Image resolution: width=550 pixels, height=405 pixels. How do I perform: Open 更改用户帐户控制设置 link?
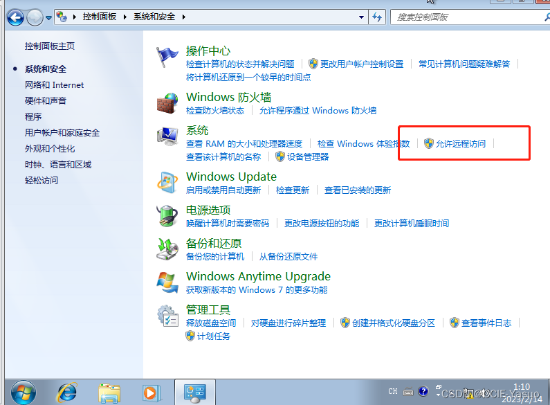[x=362, y=64]
